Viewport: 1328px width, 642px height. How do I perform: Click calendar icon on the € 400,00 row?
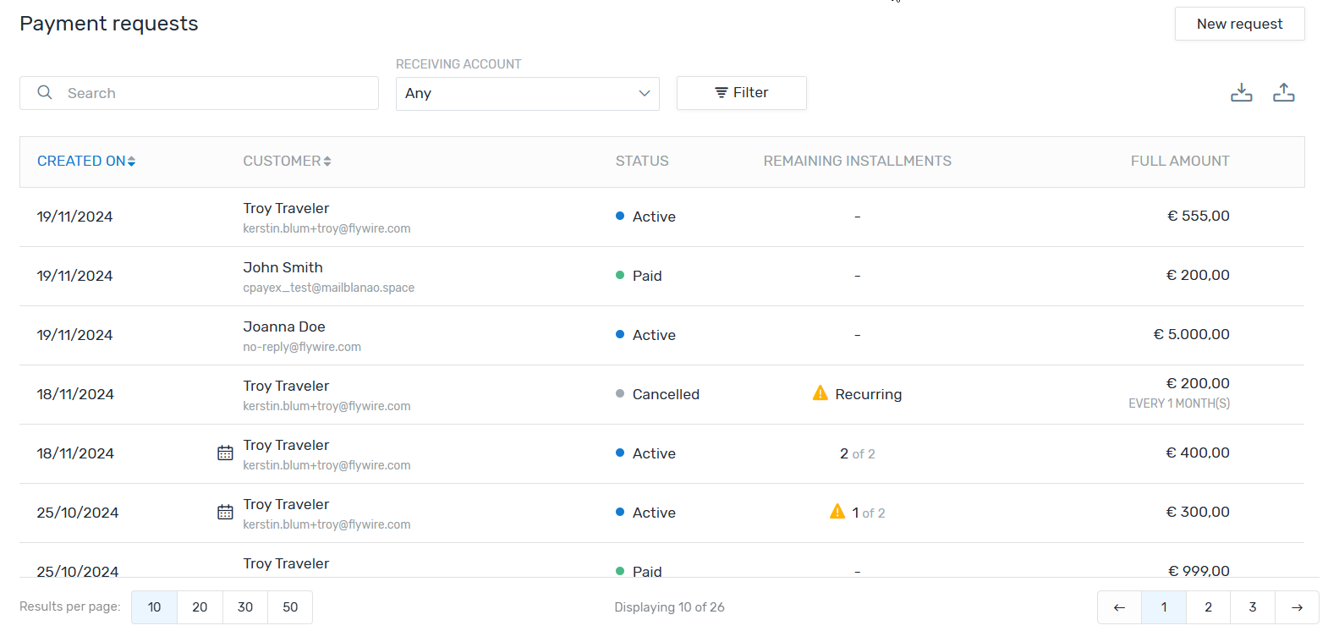point(225,453)
